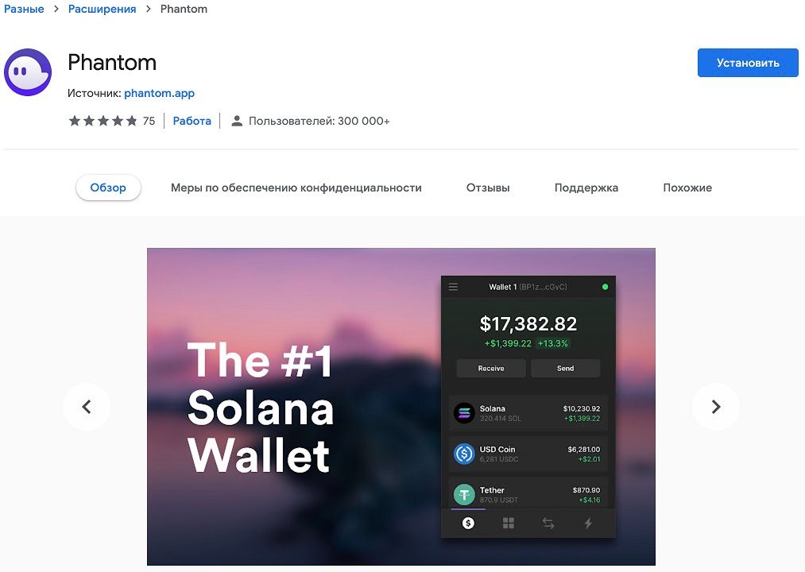Image resolution: width=805 pixels, height=572 pixels.
Task: Click the $17,382.82 balance value
Action: pyautogui.click(x=528, y=324)
